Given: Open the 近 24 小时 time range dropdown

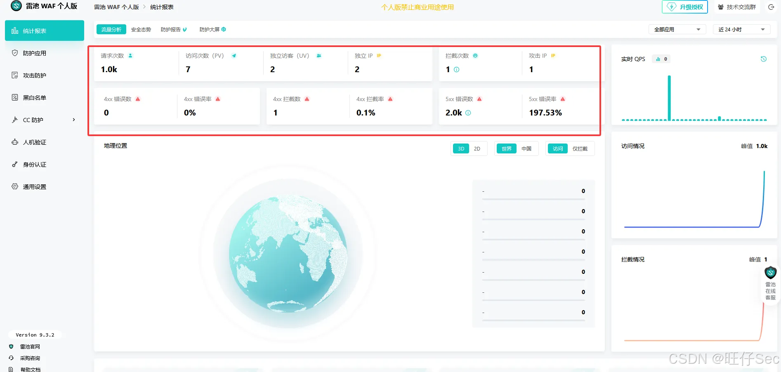Looking at the screenshot, I should coord(741,29).
